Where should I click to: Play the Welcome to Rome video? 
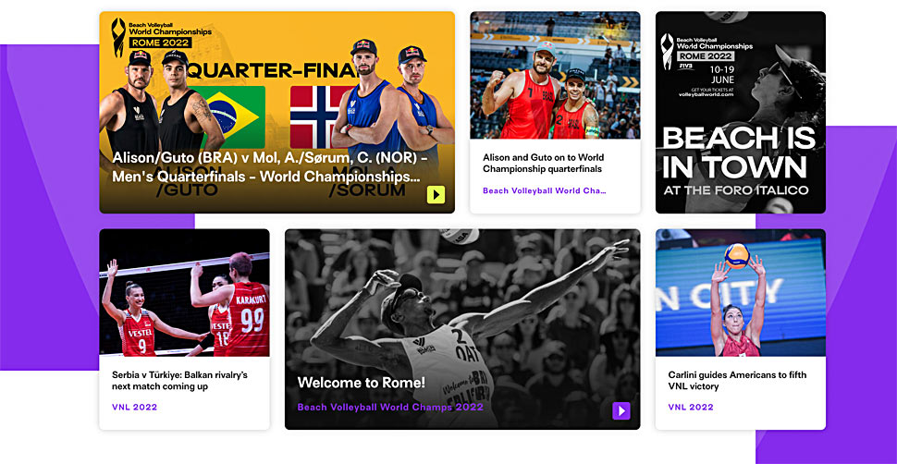click(x=621, y=410)
